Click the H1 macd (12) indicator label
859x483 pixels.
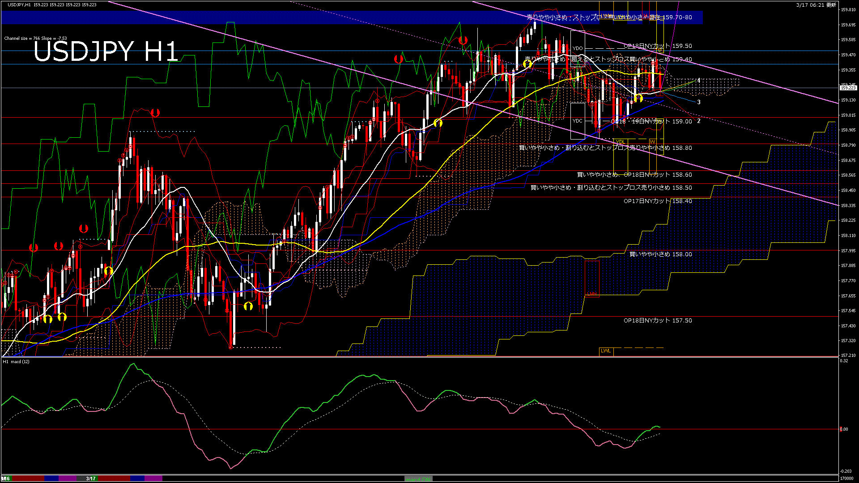(17, 361)
